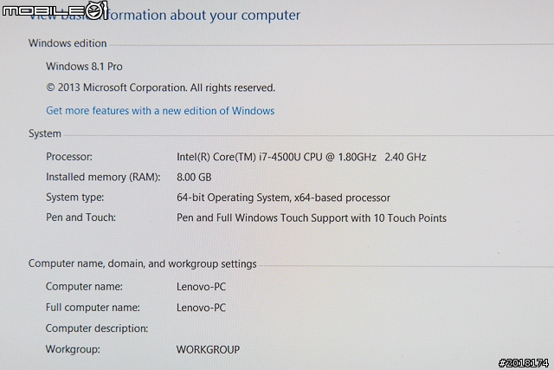Click the 'System type:' label
The width and height of the screenshot is (554, 370).
(75, 198)
